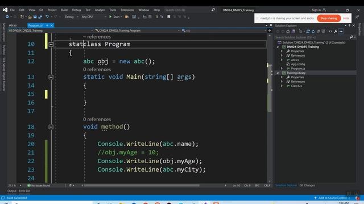Click the bookmark icon in toolbar
Screen dimensions: 364x204
(x=169, y=16)
